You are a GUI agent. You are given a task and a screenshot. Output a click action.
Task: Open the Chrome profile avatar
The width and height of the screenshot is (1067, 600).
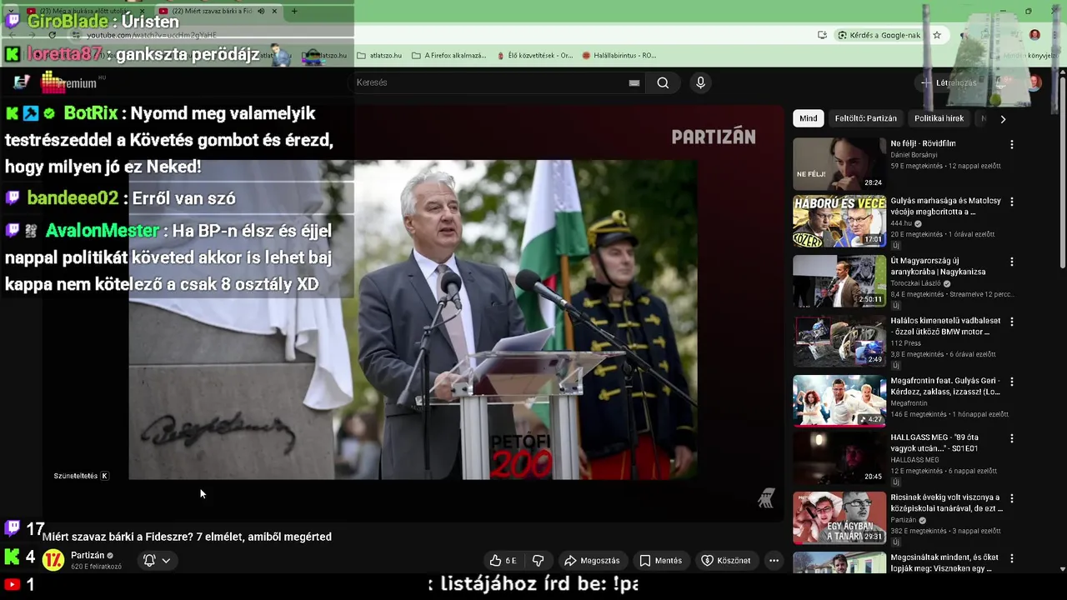(x=1034, y=35)
